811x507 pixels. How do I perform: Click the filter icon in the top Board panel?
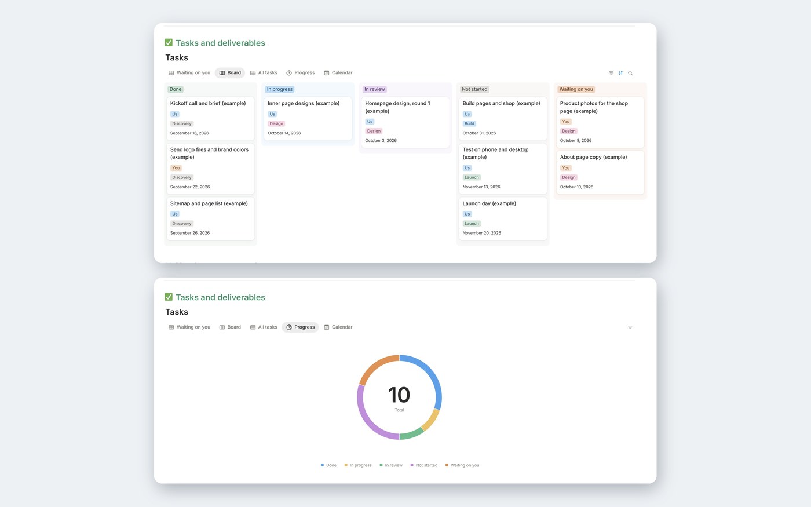click(611, 73)
